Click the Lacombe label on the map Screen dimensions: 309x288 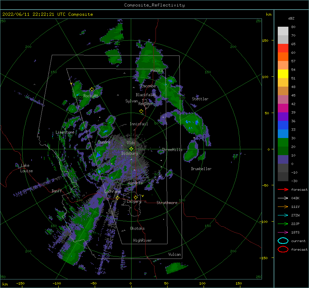pos(148,86)
